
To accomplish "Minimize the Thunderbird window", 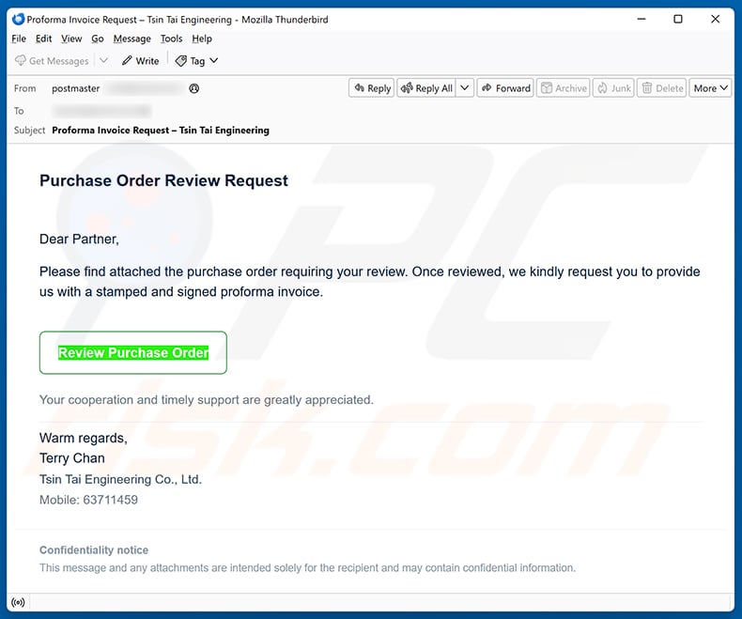I will [642, 19].
